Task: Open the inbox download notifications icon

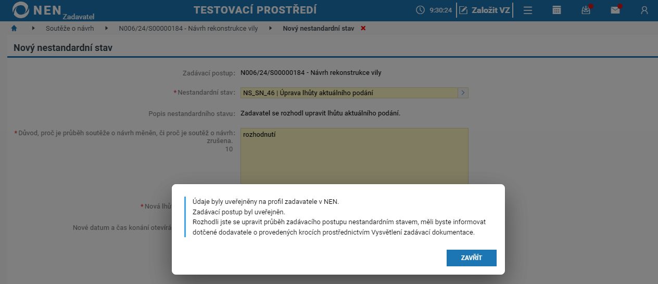Action: coord(586,10)
